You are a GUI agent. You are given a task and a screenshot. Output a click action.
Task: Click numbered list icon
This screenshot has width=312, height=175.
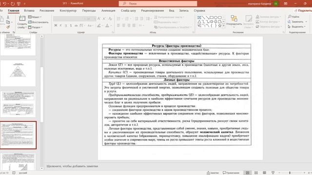[x=127, y=18]
